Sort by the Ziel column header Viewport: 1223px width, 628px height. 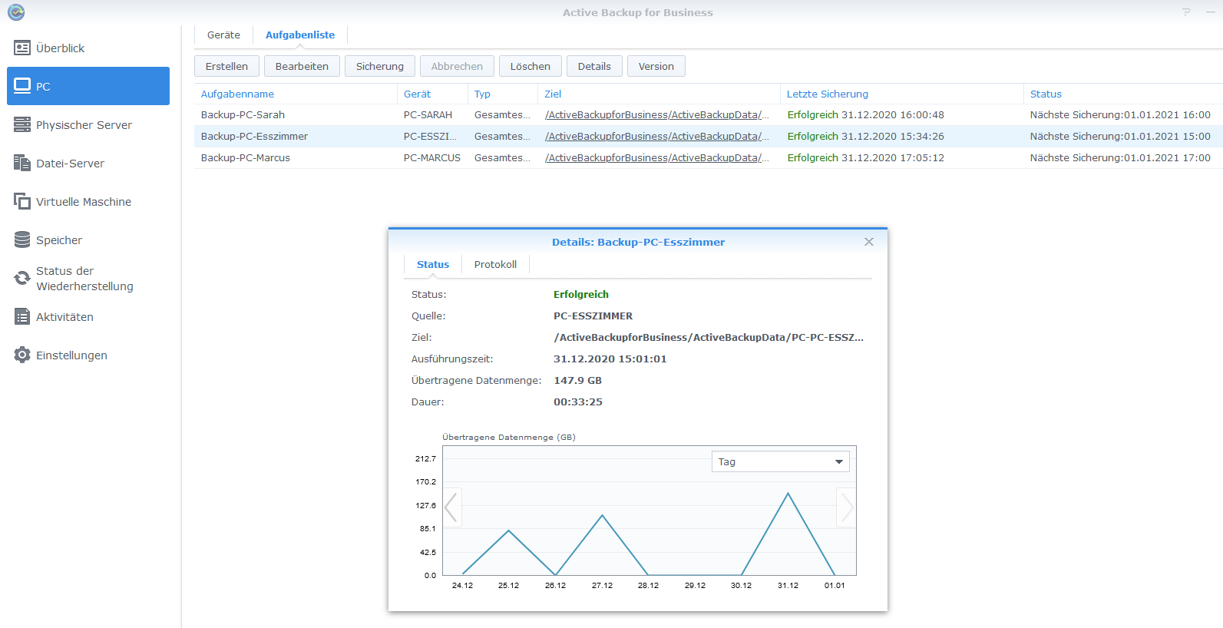click(553, 94)
